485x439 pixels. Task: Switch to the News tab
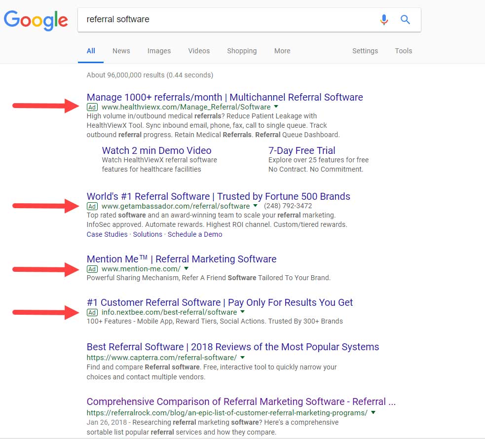click(121, 51)
